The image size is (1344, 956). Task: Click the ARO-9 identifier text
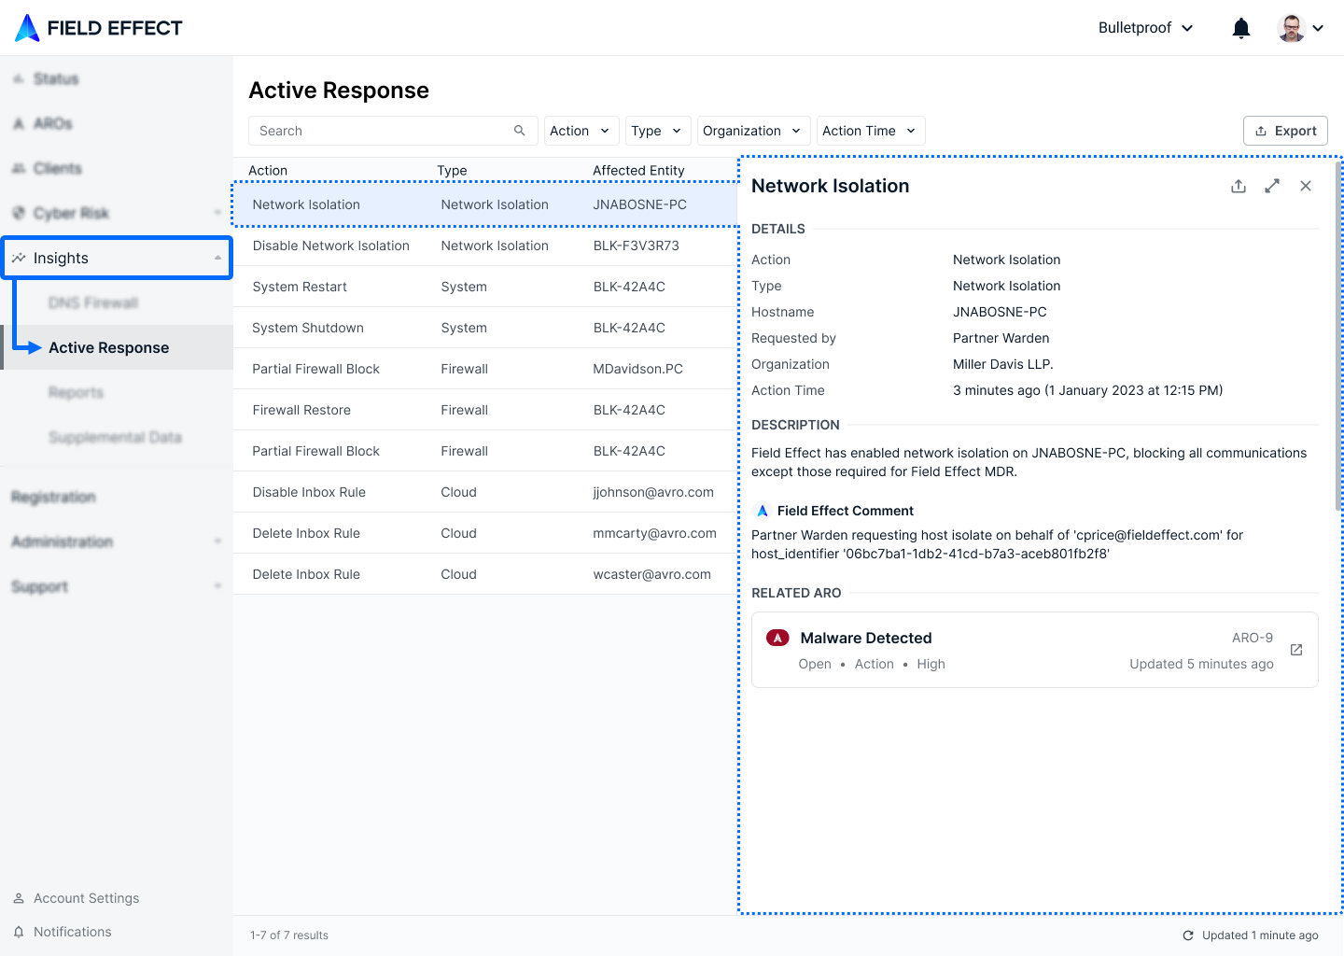(1253, 638)
